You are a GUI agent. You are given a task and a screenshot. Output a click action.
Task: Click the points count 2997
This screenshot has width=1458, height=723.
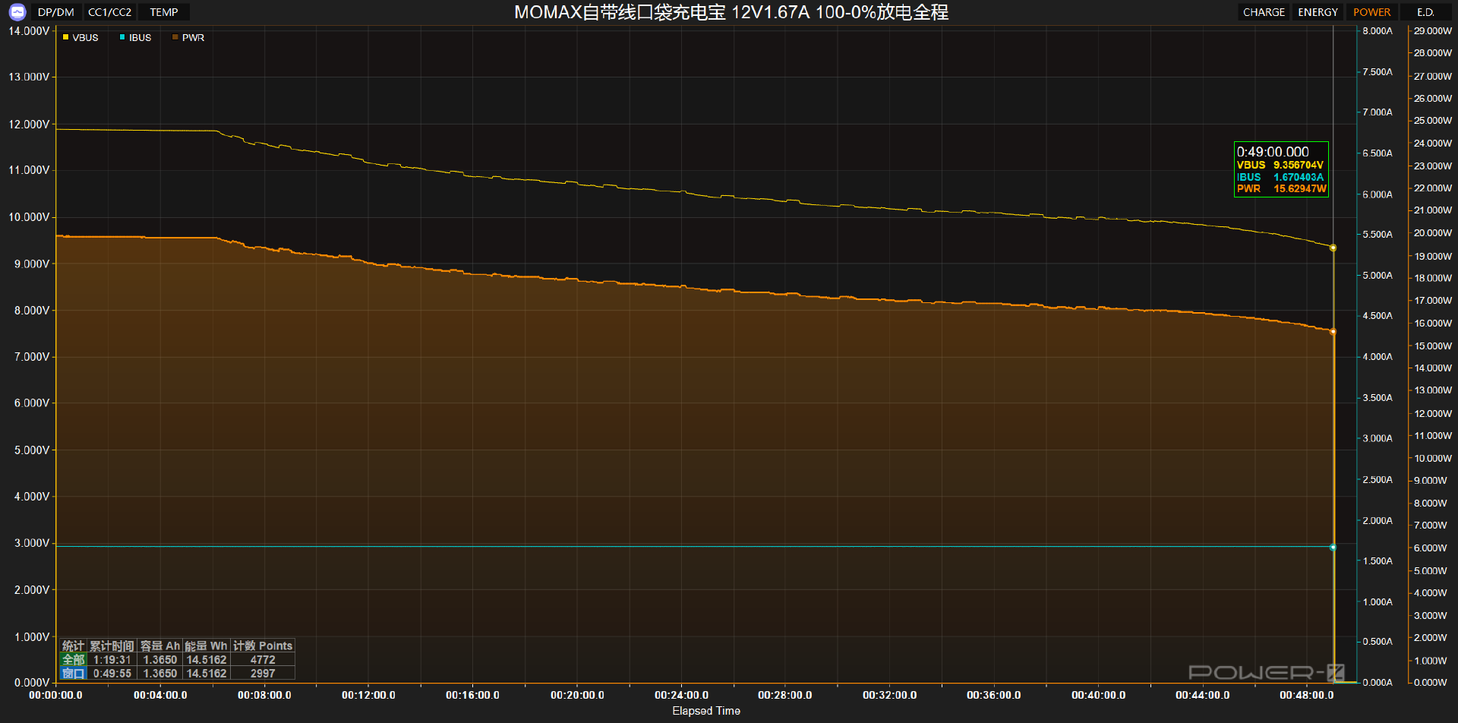263,674
